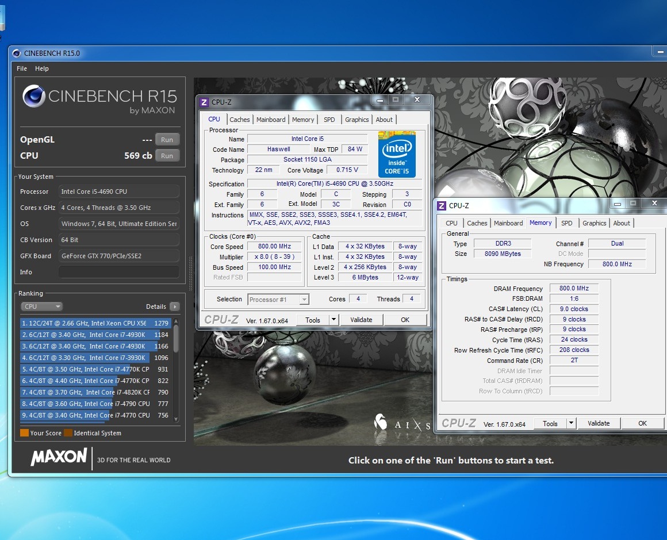Click the Info input field in Your System
Screen dimensions: 667x540
pos(118,272)
